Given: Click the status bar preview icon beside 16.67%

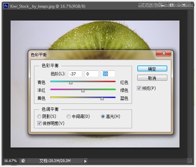Looking at the screenshot, I should pos(23,161).
